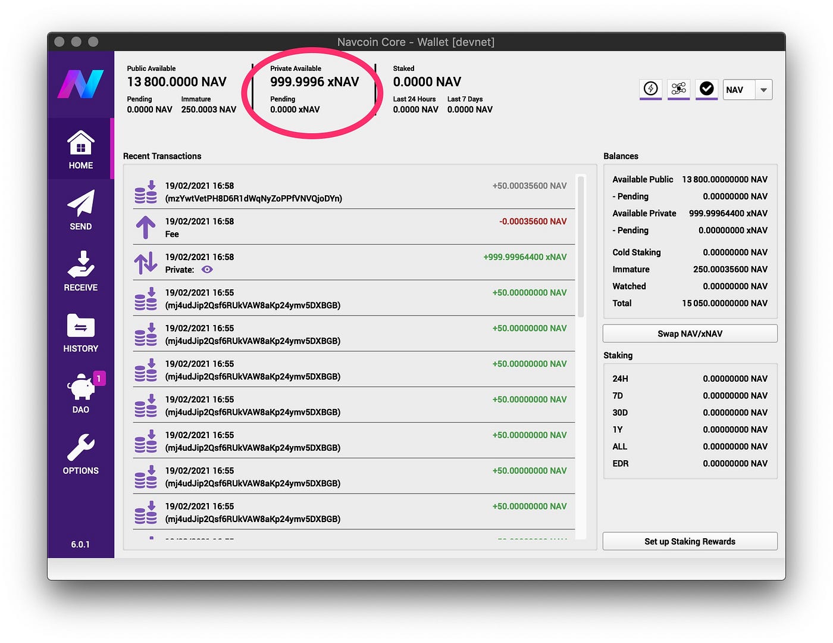Click the 30D staking row

tap(690, 413)
